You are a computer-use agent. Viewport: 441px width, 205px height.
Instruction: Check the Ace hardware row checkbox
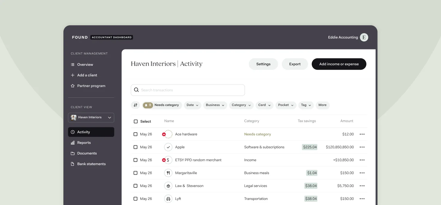pyautogui.click(x=136, y=134)
